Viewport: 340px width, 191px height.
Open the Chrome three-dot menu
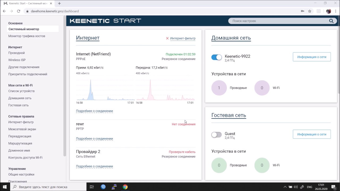click(x=336, y=11)
